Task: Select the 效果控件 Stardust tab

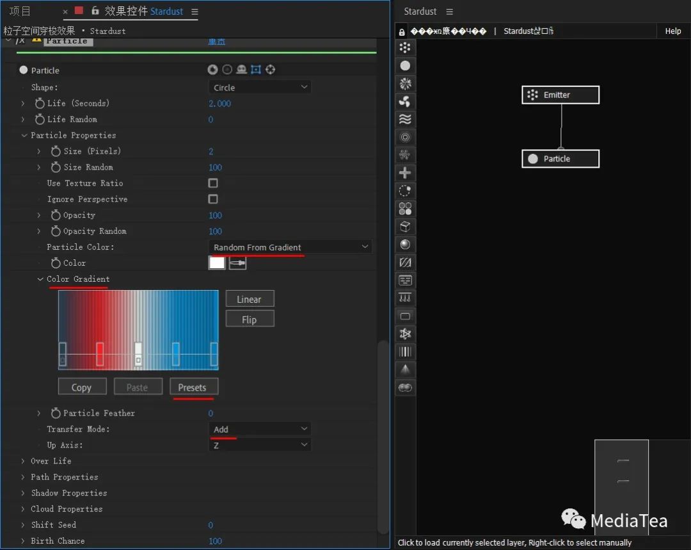Action: coord(144,11)
